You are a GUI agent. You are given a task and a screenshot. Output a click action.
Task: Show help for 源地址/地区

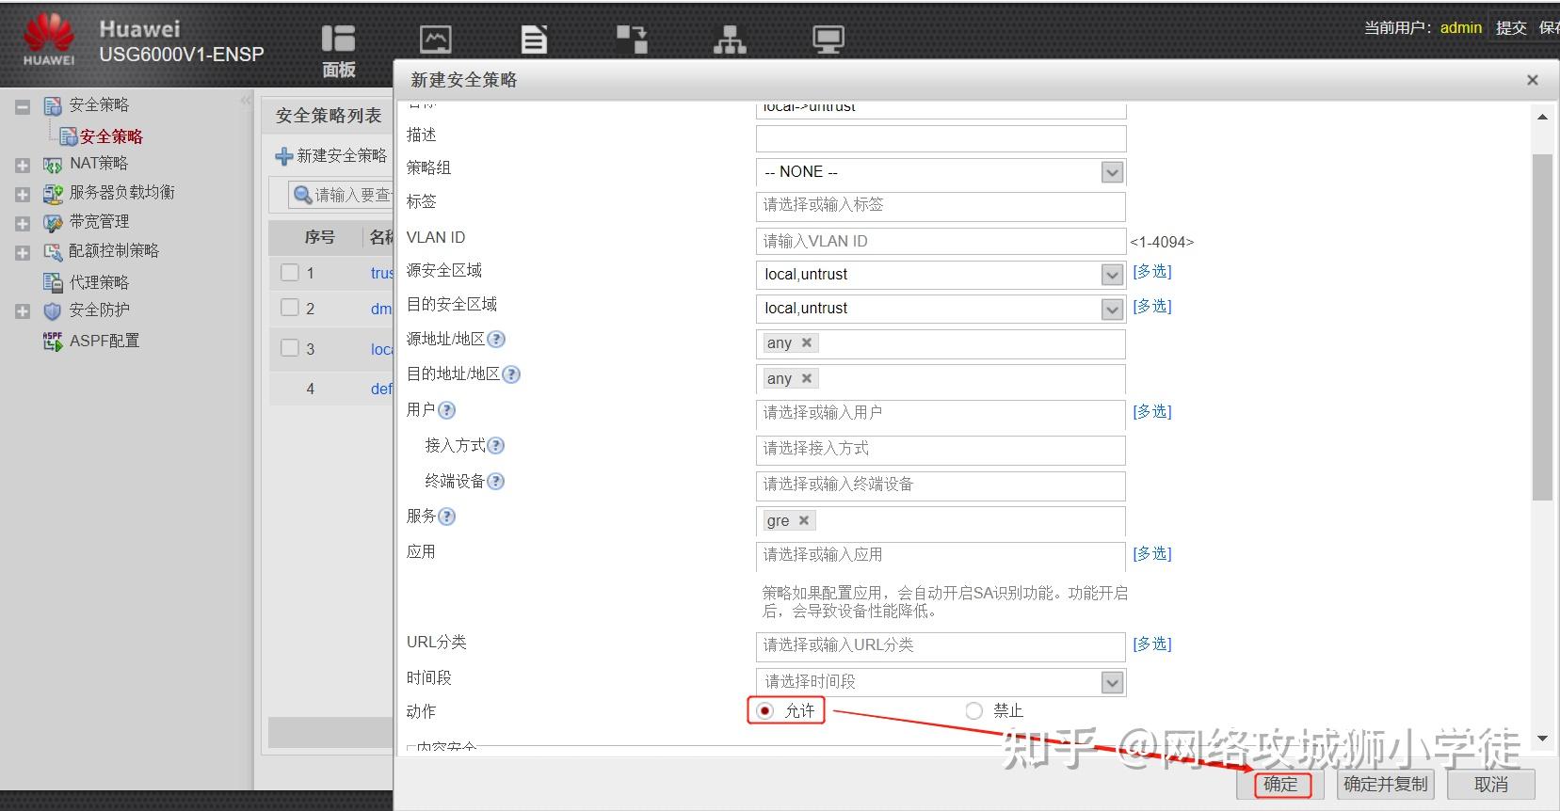[496, 340]
